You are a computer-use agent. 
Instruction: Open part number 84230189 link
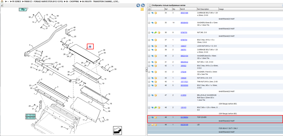pos(184,125)
